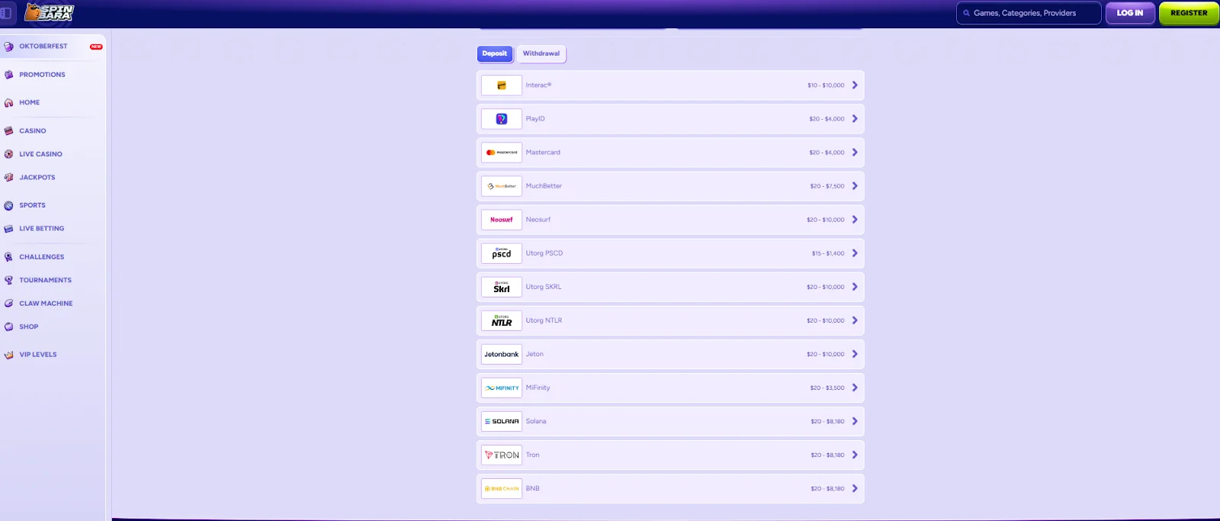Expand the Utorg PSCD row arrow
The image size is (1220, 521).
point(855,253)
